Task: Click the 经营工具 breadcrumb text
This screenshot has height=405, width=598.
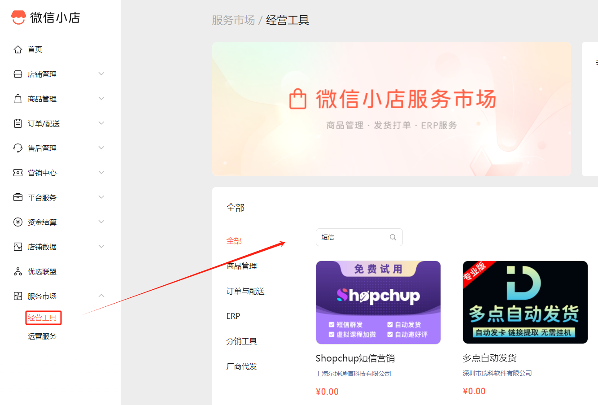Action: 288,20
